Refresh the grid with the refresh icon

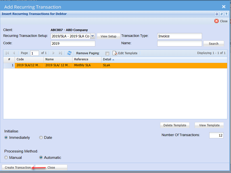coord(69,53)
